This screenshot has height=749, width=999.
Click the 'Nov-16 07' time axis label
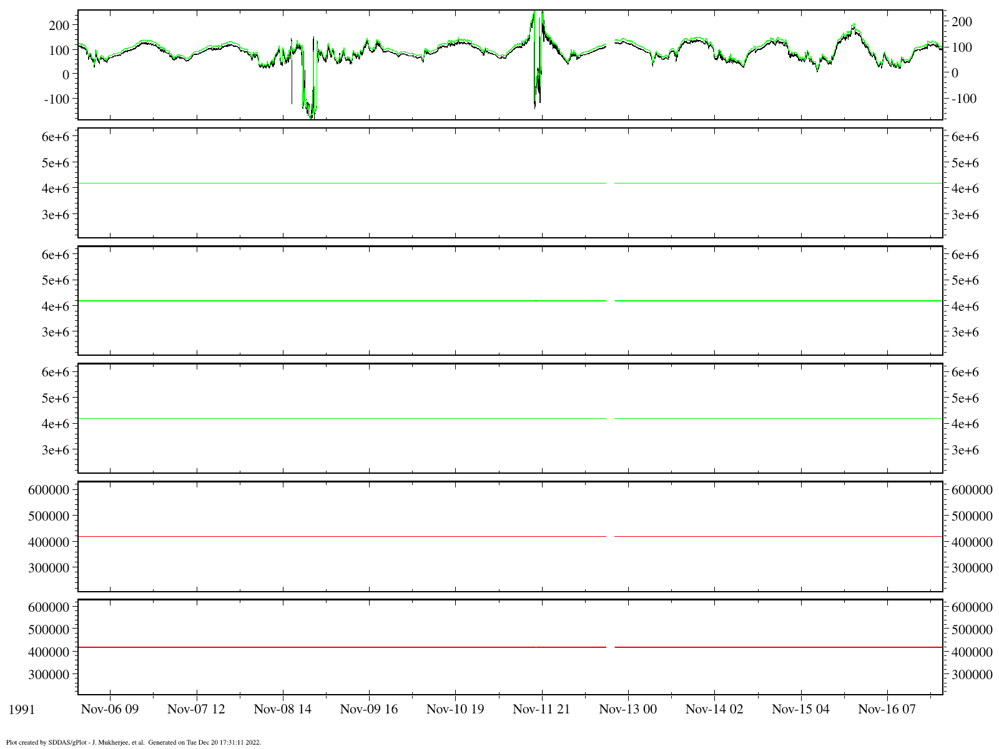887,710
